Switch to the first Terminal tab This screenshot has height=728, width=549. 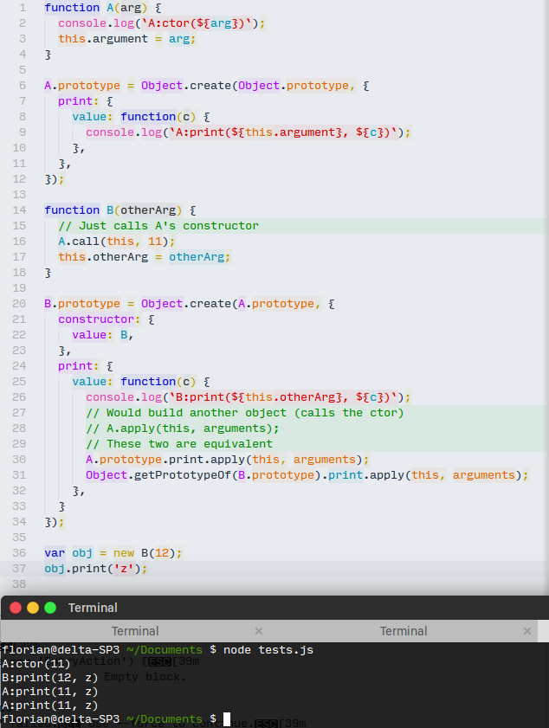pyautogui.click(x=135, y=631)
